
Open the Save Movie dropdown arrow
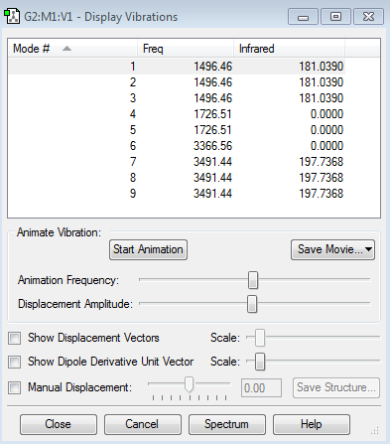(368, 249)
